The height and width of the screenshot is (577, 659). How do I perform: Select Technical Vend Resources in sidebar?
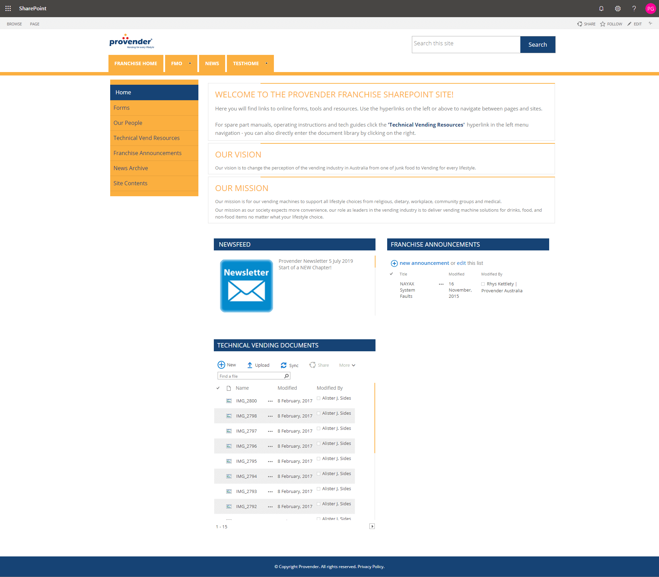click(154, 138)
